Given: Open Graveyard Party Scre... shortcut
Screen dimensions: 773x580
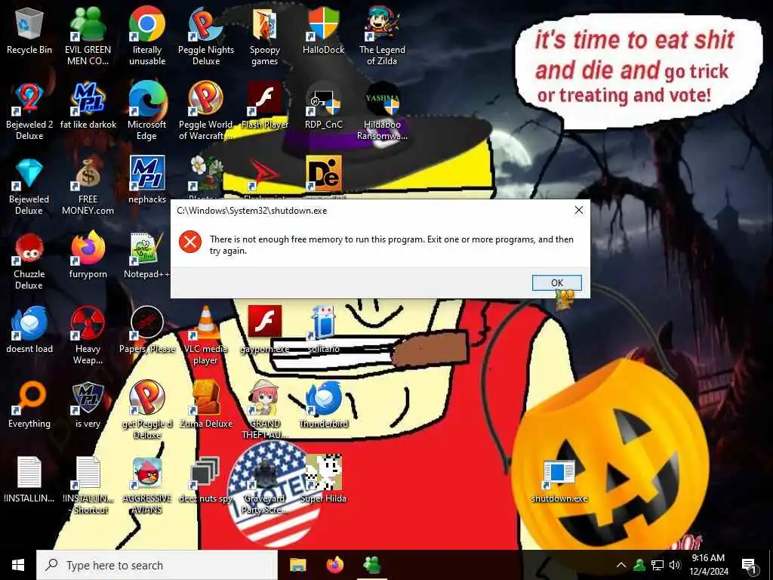Looking at the screenshot, I should (x=265, y=485).
